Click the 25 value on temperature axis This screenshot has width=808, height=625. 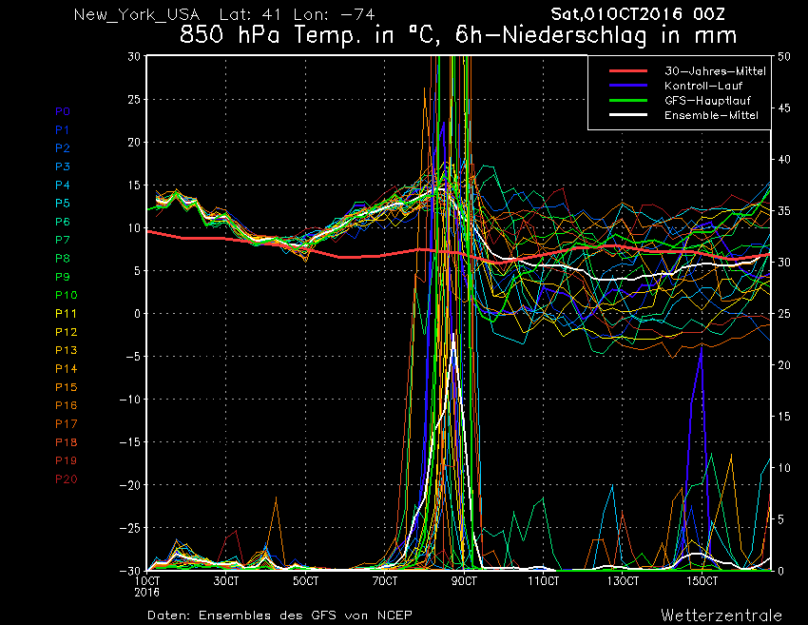[x=134, y=99]
